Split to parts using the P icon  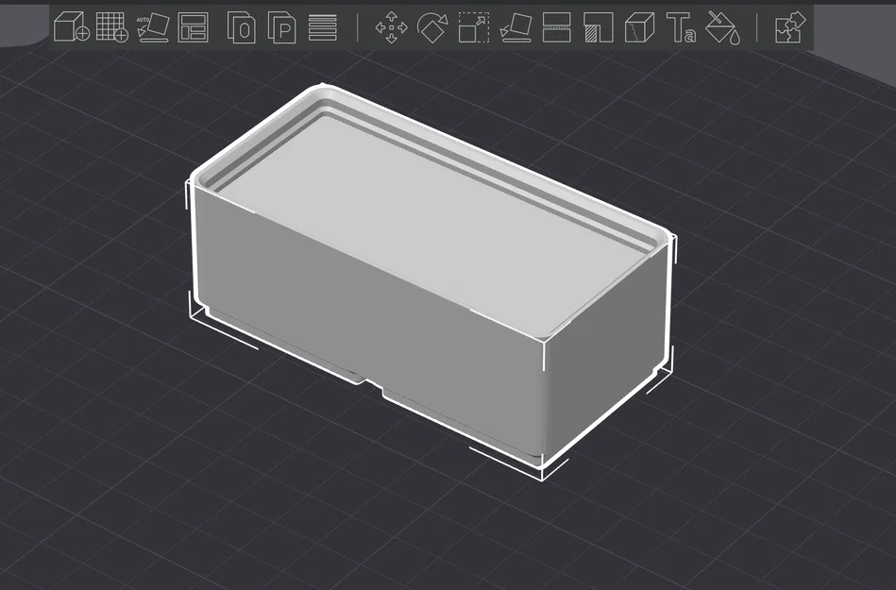(x=281, y=27)
